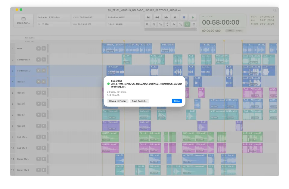Select ALT BUTTO...wav.new.01 clip on Game Sfx L
The image size is (289, 189).
click(194, 159)
